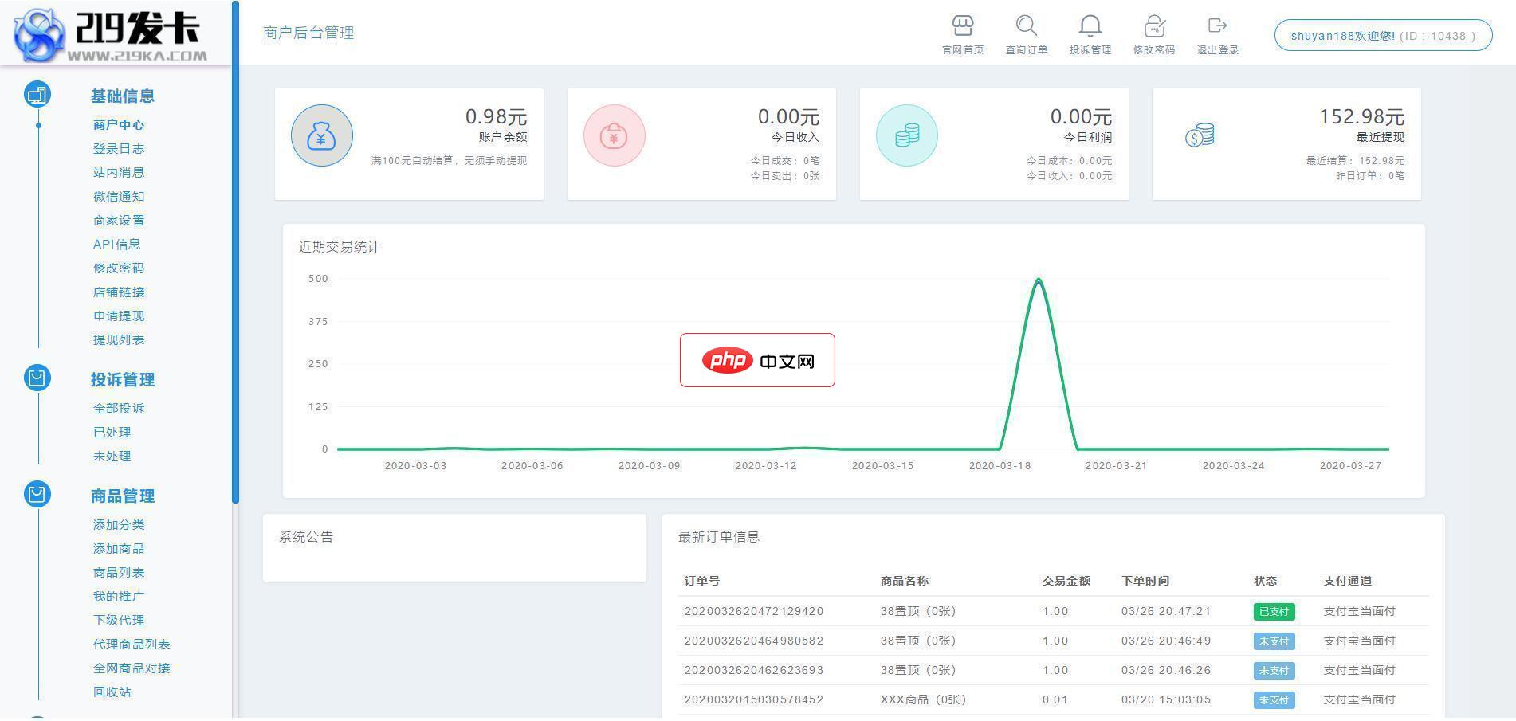
Task: Click the green 已支付 status badge
Action: click(x=1274, y=611)
